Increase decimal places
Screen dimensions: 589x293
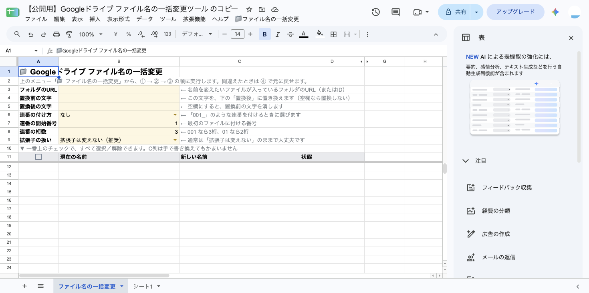[x=154, y=34]
